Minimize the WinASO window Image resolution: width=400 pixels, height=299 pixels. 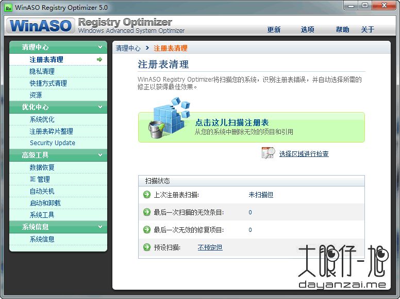point(351,5)
